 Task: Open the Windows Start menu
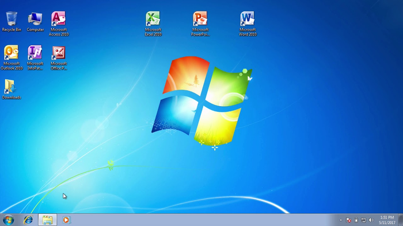pyautogui.click(x=8, y=220)
